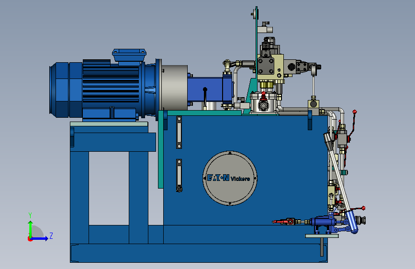
Task: Select the right lifting lug on the tank top
Action: [x=310, y=121]
